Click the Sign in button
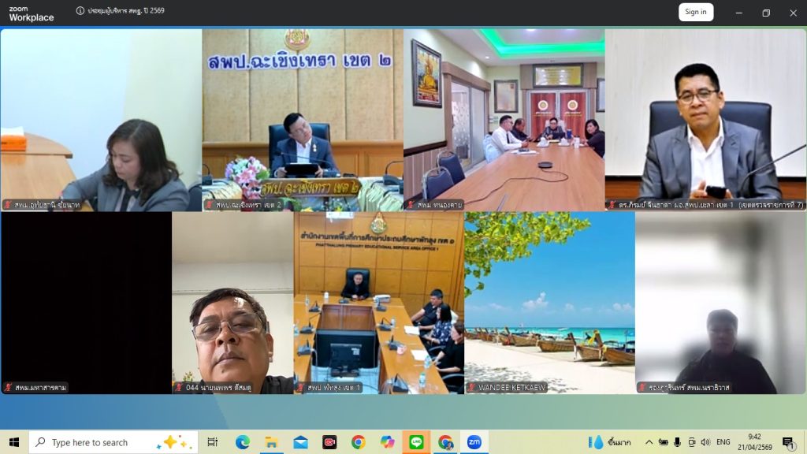The height and width of the screenshot is (454, 807). point(695,12)
